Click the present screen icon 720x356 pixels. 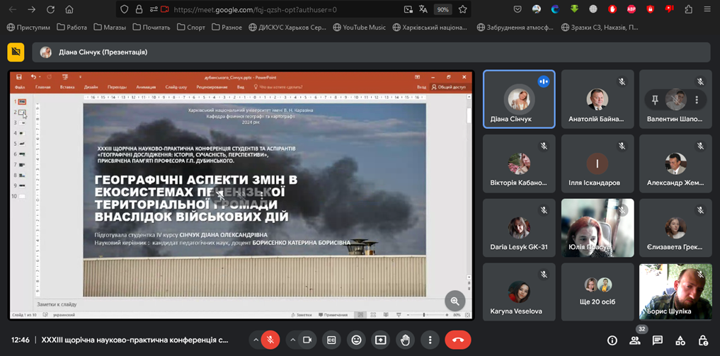click(x=380, y=340)
